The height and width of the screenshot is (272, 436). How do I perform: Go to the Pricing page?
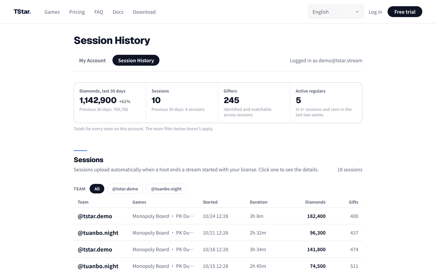[77, 12]
